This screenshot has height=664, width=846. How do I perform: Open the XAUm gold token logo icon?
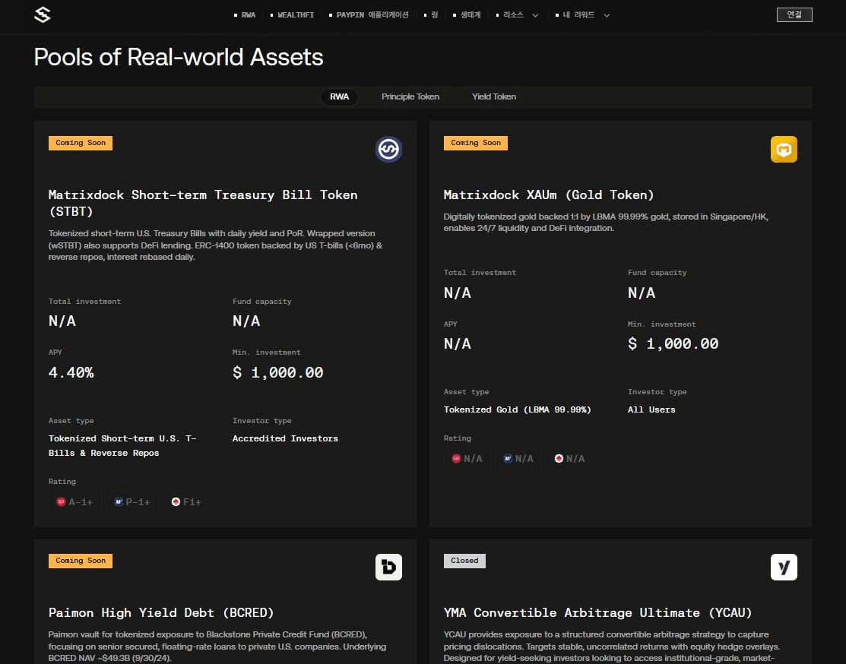click(784, 149)
